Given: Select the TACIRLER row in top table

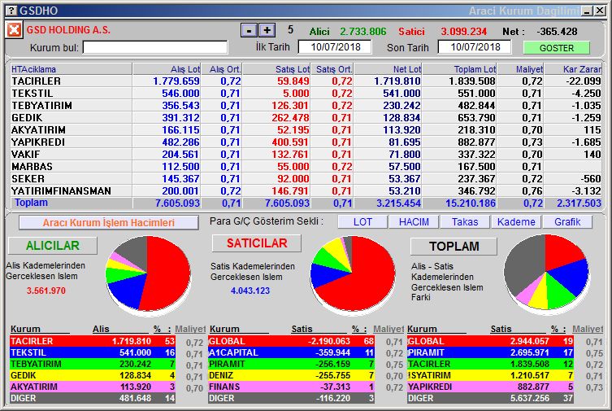Looking at the screenshot, I should [306, 81].
